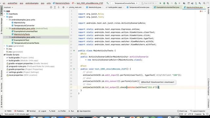Select the MainActivityTests.java editor tab
The height and width of the screenshot is (118, 210).
tap(194, 7)
